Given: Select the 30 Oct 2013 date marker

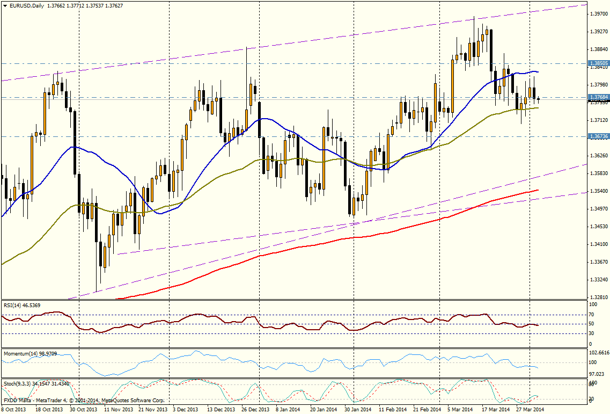Looking at the screenshot, I should tap(79, 410).
